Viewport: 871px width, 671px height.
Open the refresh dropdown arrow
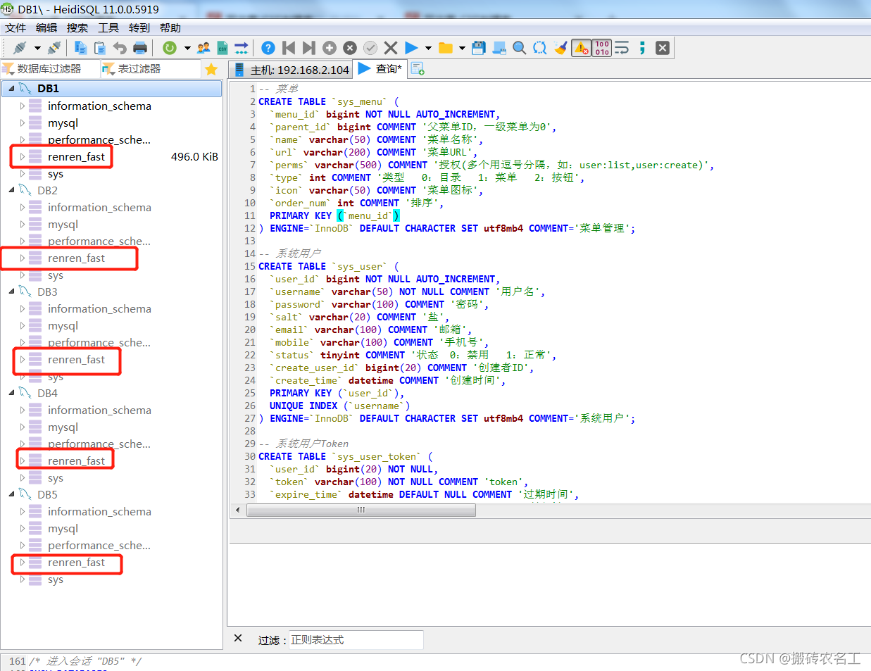point(187,48)
